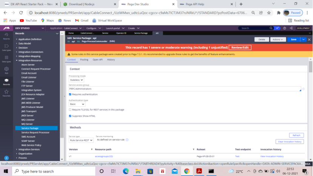The height and width of the screenshot is (176, 313).
Task: Open the Chrome extensions puzzle icon
Action: point(278,13)
